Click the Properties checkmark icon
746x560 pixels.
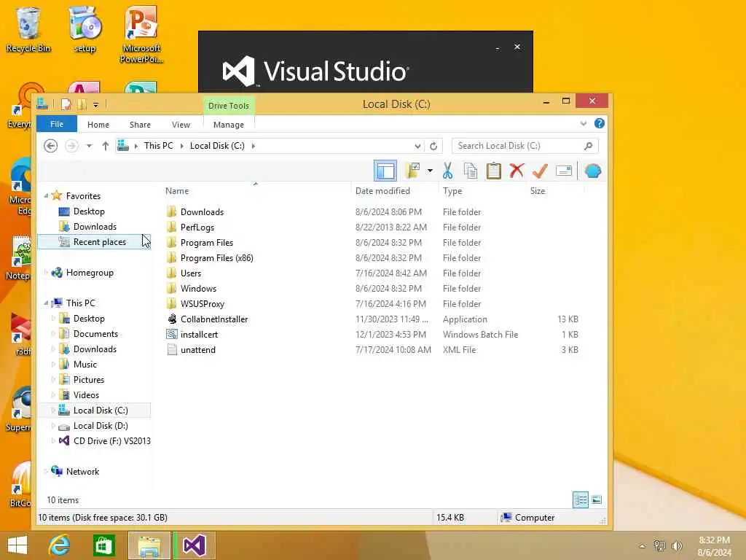click(540, 171)
